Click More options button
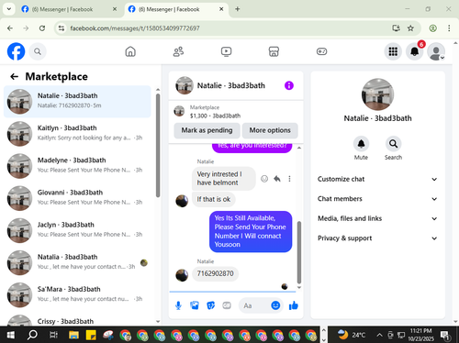 [270, 130]
